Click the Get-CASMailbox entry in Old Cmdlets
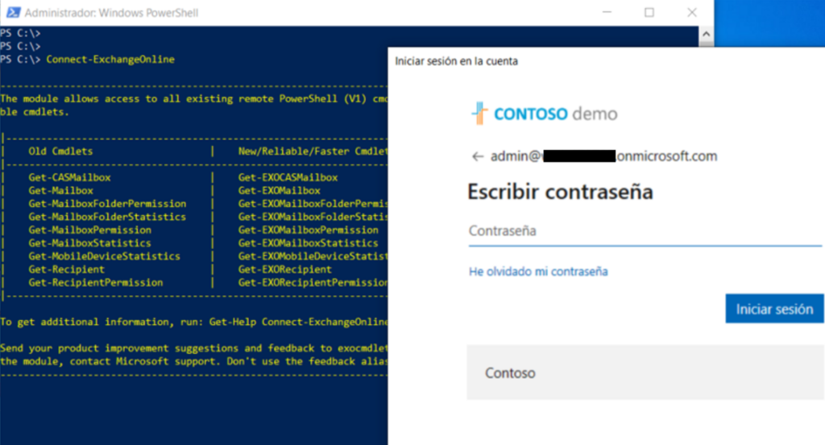Image resolution: width=825 pixels, height=445 pixels. [x=68, y=177]
